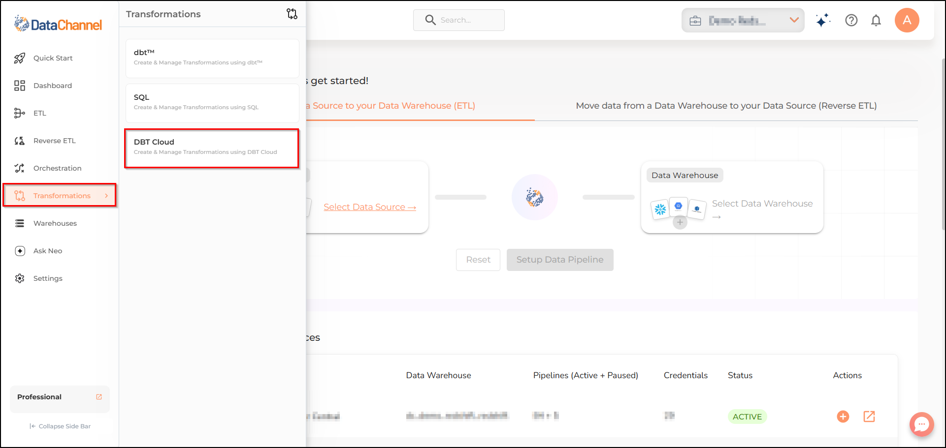Click the ACTIVE status badge
This screenshot has height=448, width=946.
pyautogui.click(x=747, y=417)
